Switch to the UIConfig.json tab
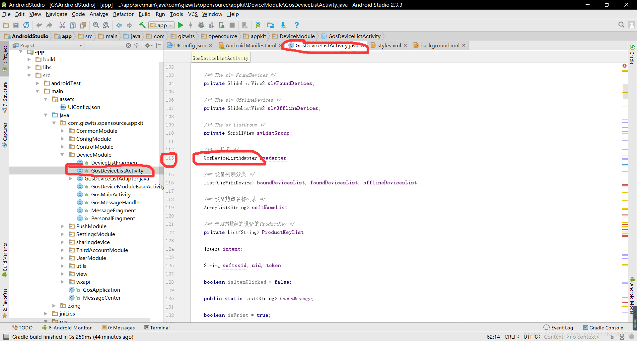Viewport: 637px width, 341px height. coord(190,45)
